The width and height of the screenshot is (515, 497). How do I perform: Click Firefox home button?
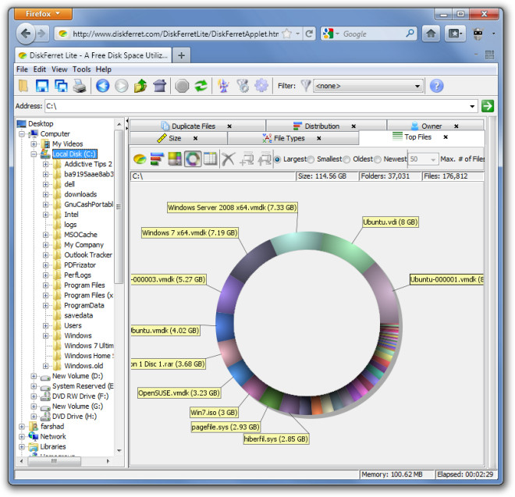[431, 34]
